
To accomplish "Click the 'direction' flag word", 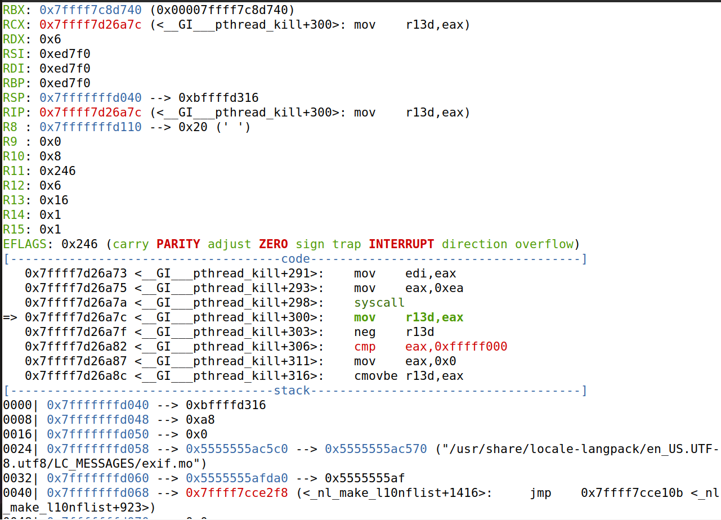I will (x=474, y=244).
